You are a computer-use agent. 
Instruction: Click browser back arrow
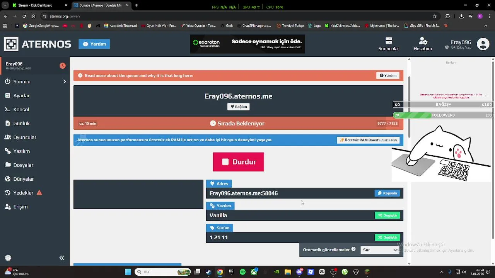click(x=5, y=16)
